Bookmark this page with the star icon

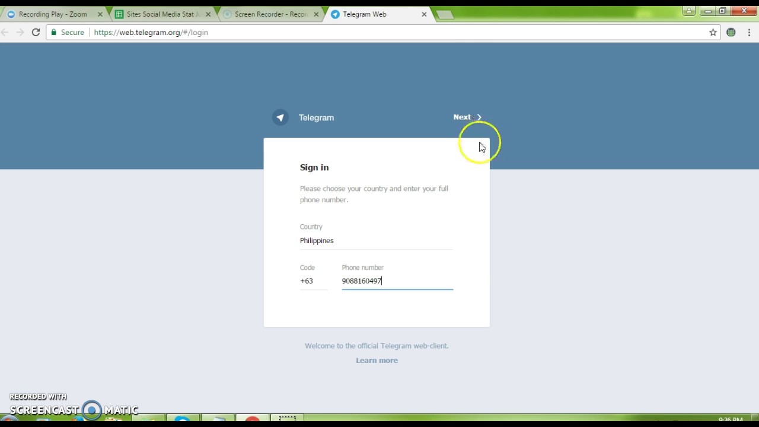click(x=713, y=33)
